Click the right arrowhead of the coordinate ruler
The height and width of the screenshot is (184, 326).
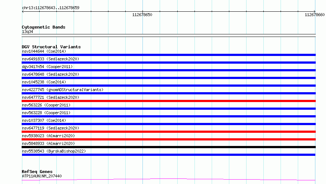pyautogui.click(x=315, y=12)
